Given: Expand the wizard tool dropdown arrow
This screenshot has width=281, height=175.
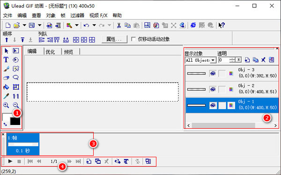Looking at the screenshot, I should pos(77,25).
